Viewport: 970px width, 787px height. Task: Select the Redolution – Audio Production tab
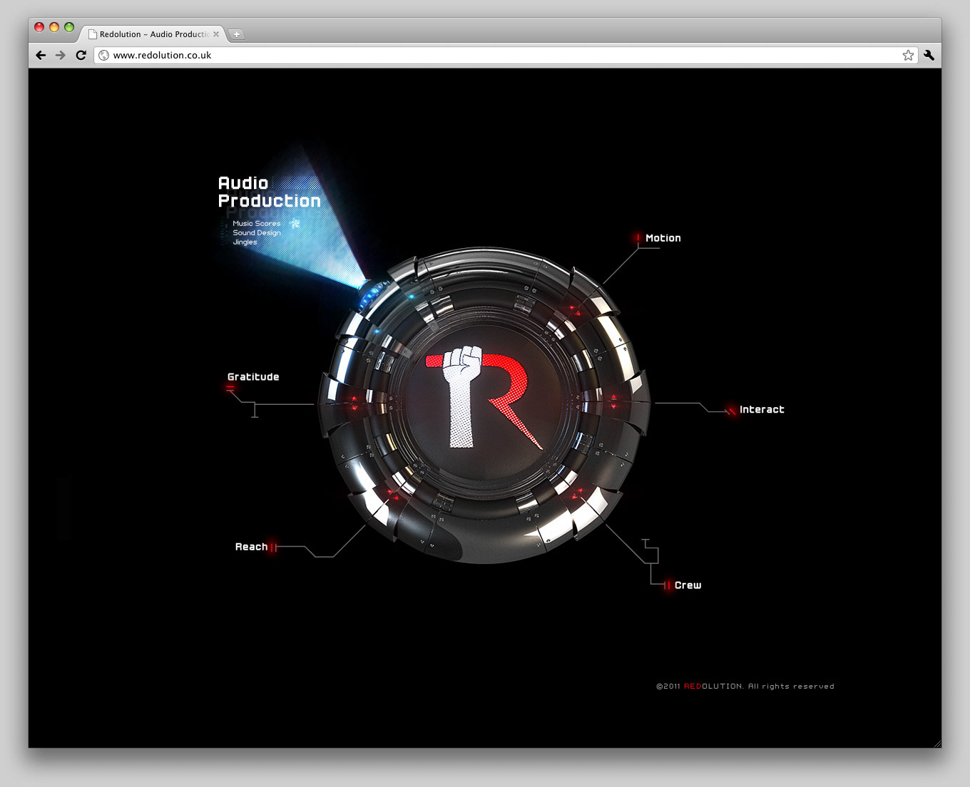tap(153, 34)
